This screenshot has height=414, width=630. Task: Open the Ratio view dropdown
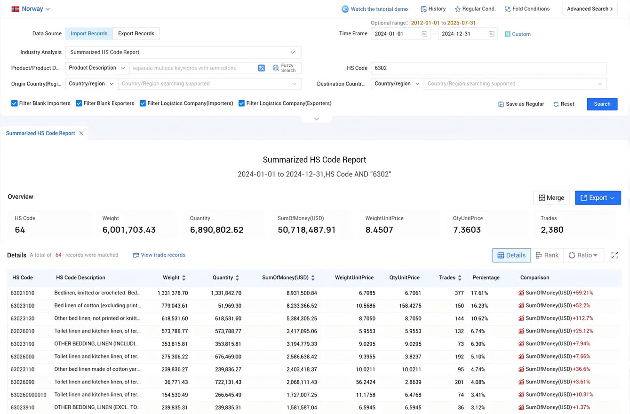(583, 255)
